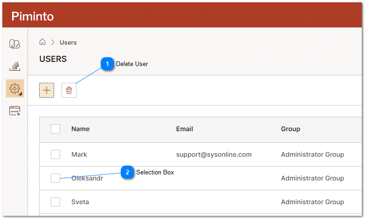
Task: Sort by the Name column header
Action: [x=81, y=129]
